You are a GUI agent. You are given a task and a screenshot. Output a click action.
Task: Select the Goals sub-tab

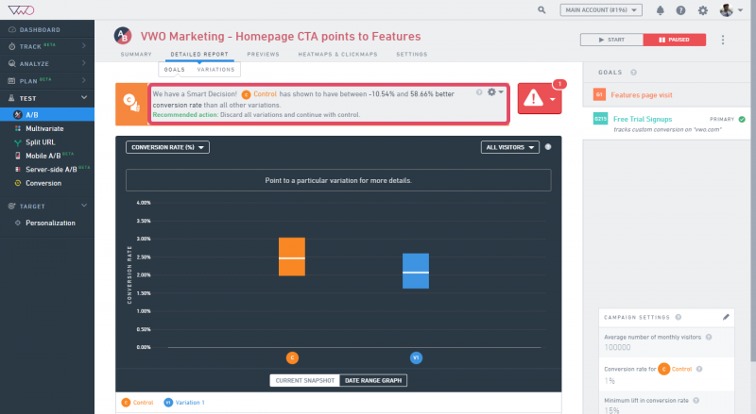click(175, 70)
